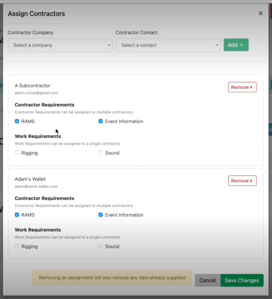Tick Sound checkbox for Adam's Wallet
The height and width of the screenshot is (299, 272).
click(x=101, y=246)
